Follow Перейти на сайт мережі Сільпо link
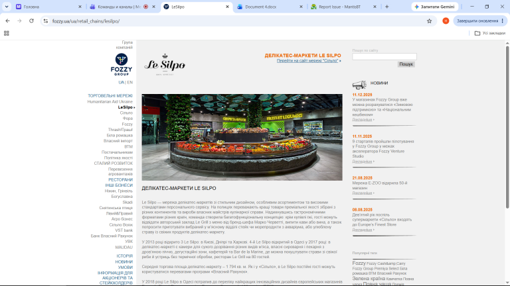510x286 pixels. tap(307, 61)
